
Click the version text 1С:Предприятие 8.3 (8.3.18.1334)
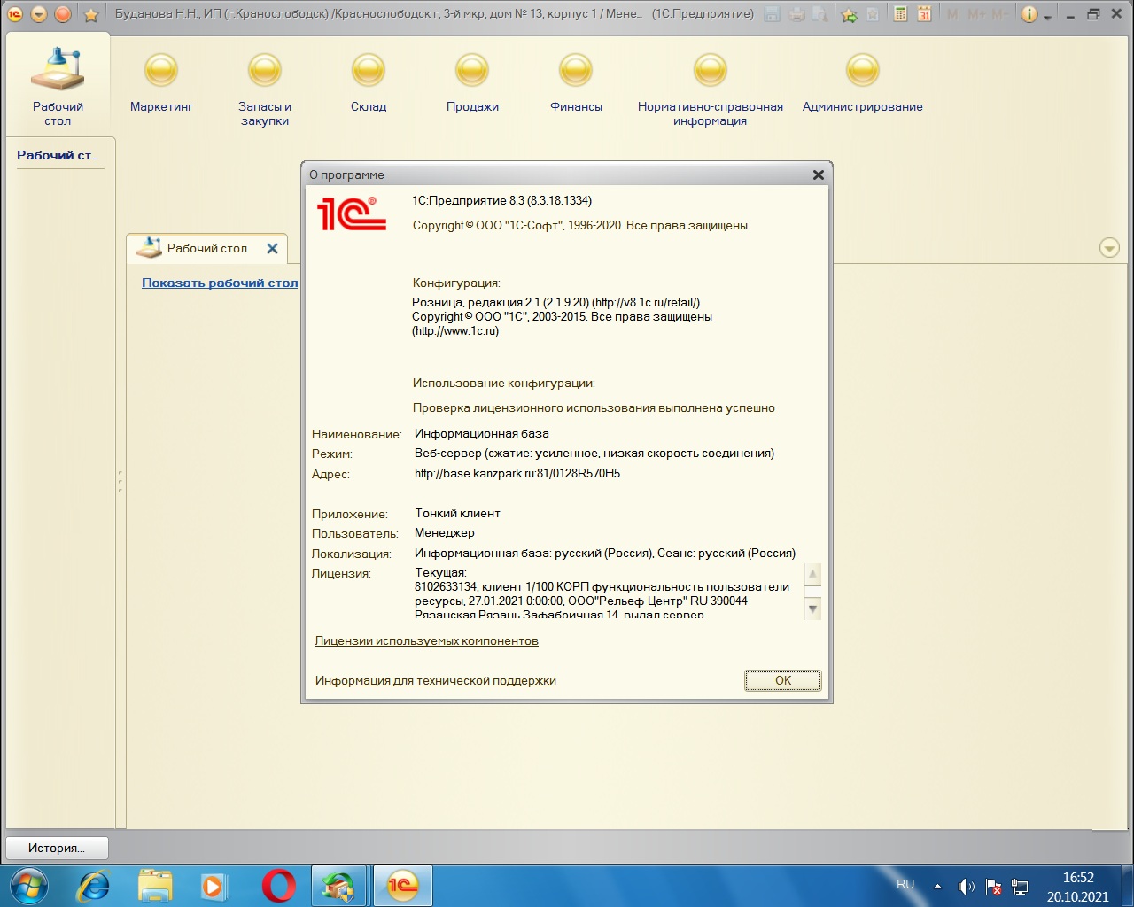click(502, 200)
